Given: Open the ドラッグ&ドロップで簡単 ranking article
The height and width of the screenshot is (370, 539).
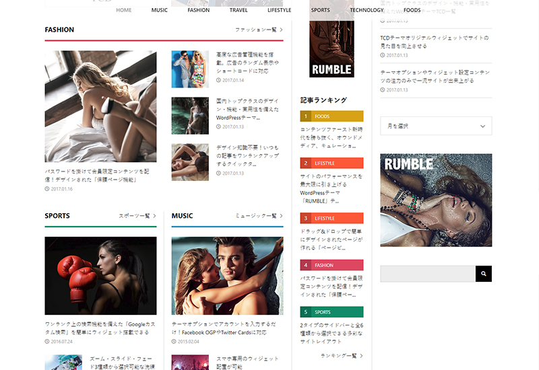Looking at the screenshot, I should tap(331, 239).
